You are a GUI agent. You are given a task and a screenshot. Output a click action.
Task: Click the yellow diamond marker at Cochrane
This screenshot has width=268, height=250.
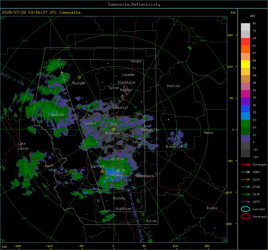102,172
